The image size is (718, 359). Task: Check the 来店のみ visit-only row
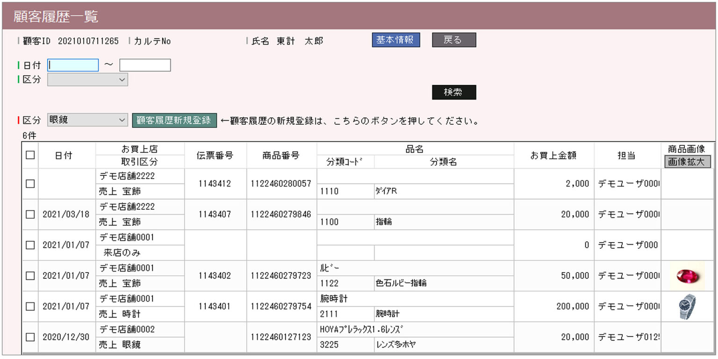[x=29, y=245]
